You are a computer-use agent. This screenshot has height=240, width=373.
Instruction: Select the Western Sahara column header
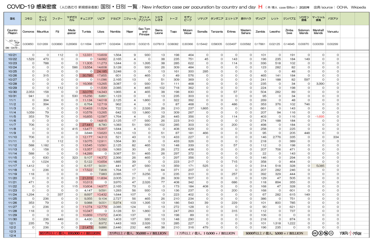point(246,31)
